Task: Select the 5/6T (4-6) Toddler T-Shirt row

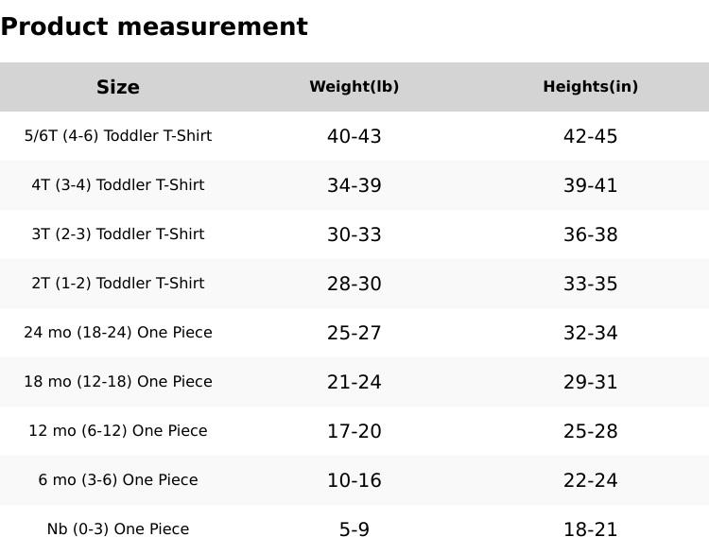Action: tap(118, 136)
